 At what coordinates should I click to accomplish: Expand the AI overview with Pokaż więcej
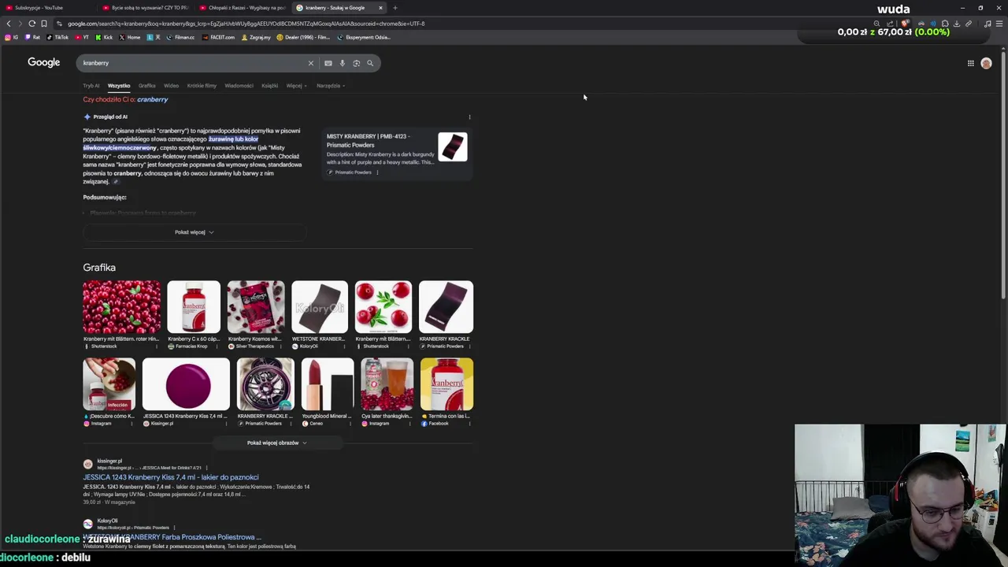tap(194, 232)
